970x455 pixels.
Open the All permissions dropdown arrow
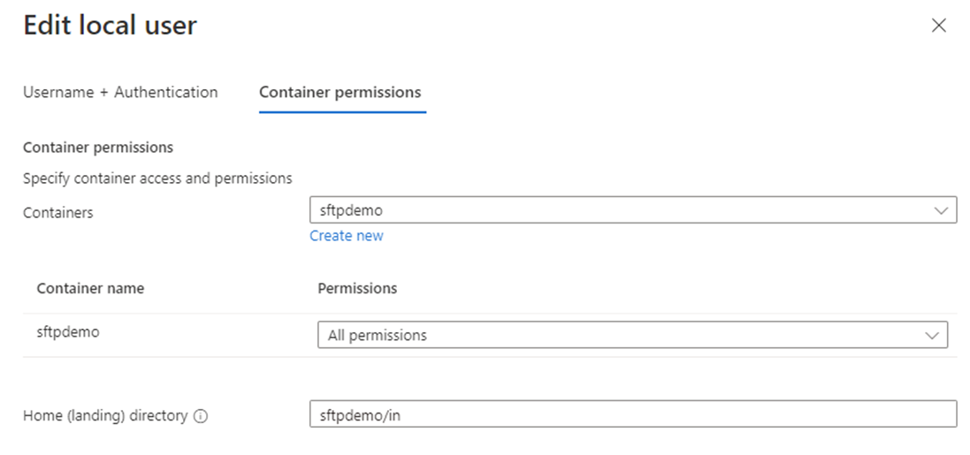(932, 336)
